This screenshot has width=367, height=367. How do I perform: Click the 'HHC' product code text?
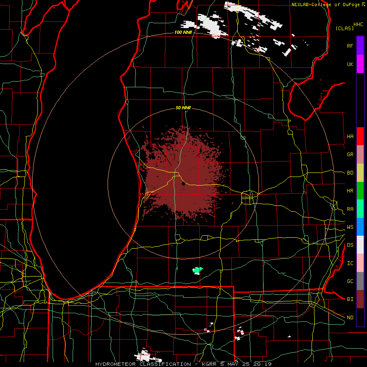pos(358,24)
